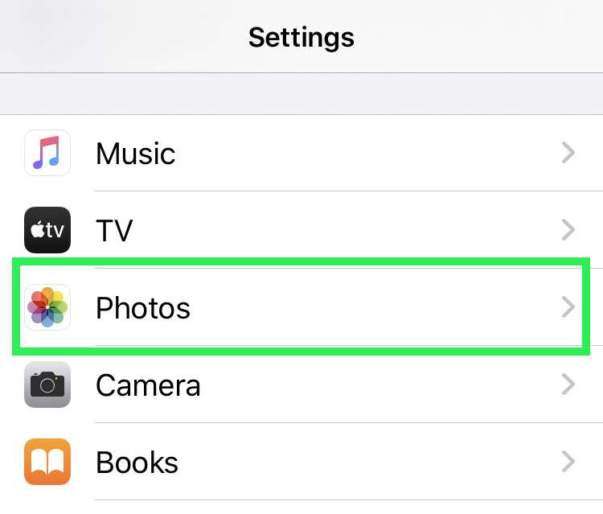Tap the Apple TV app icon
The height and width of the screenshot is (514, 603).
(x=47, y=230)
